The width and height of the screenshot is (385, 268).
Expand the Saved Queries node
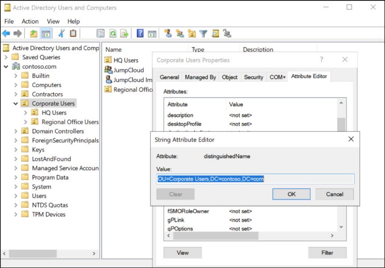click(6, 57)
